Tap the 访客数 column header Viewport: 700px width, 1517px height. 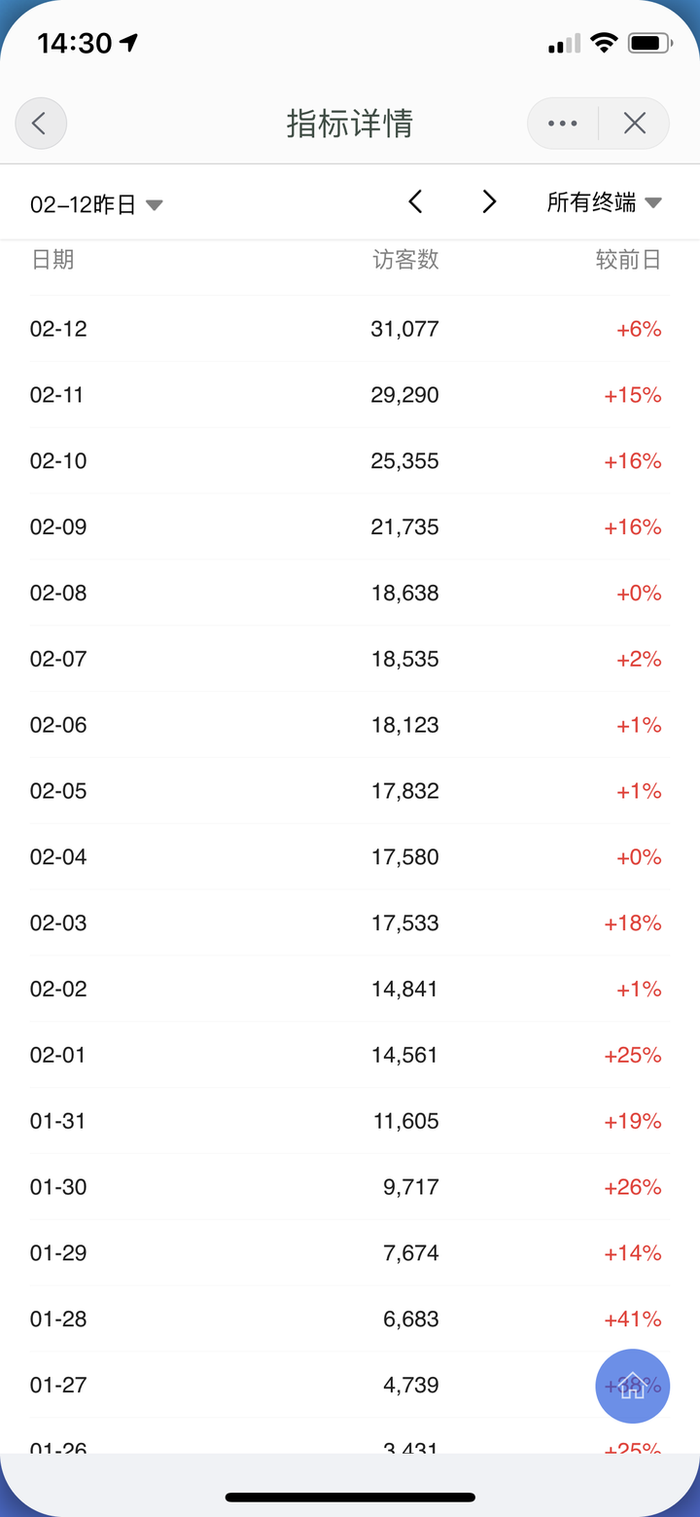click(405, 260)
